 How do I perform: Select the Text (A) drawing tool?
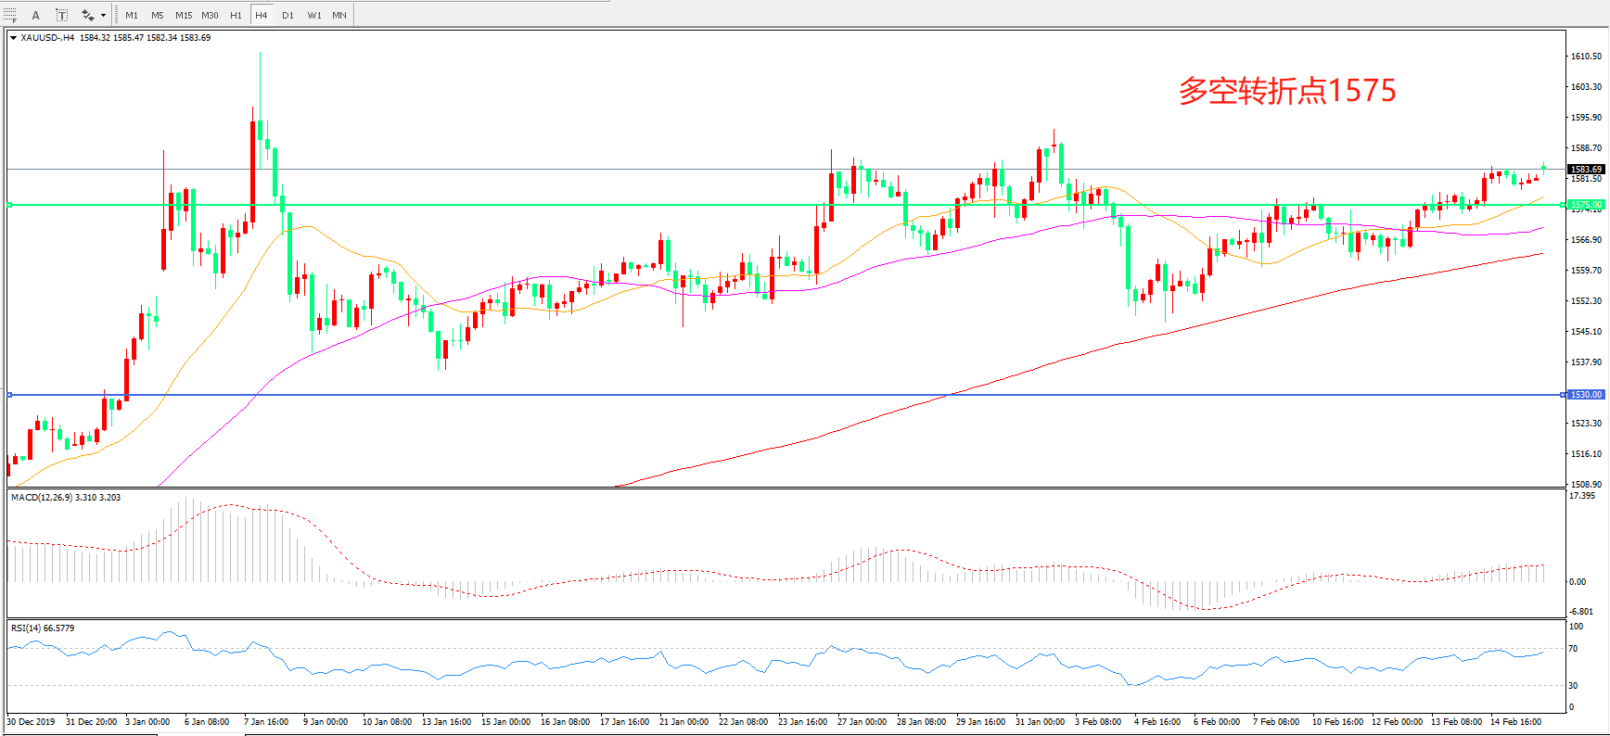pyautogui.click(x=36, y=15)
